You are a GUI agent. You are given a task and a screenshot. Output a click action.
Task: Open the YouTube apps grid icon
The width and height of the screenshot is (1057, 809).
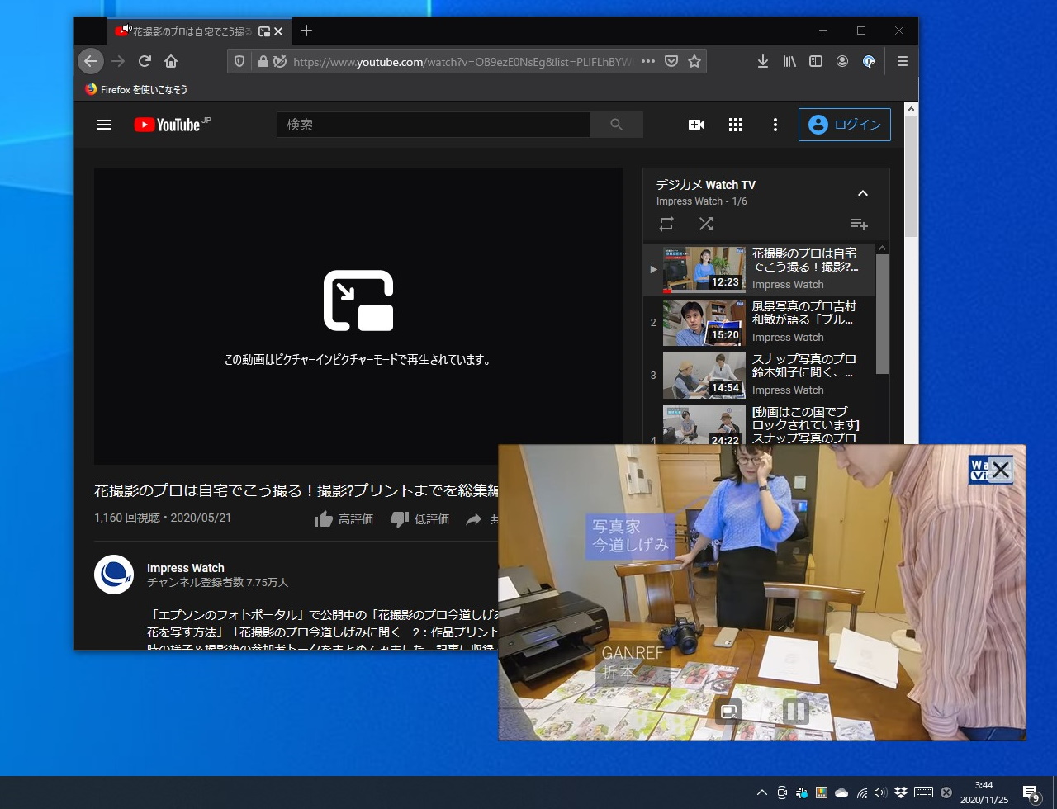[x=735, y=125]
